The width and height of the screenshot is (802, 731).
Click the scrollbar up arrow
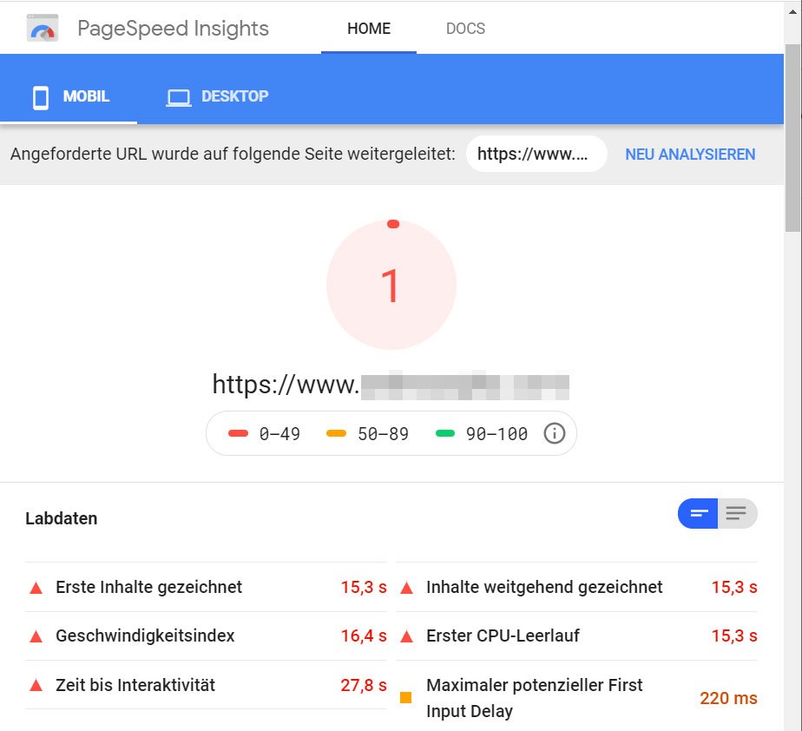pyautogui.click(x=793, y=11)
